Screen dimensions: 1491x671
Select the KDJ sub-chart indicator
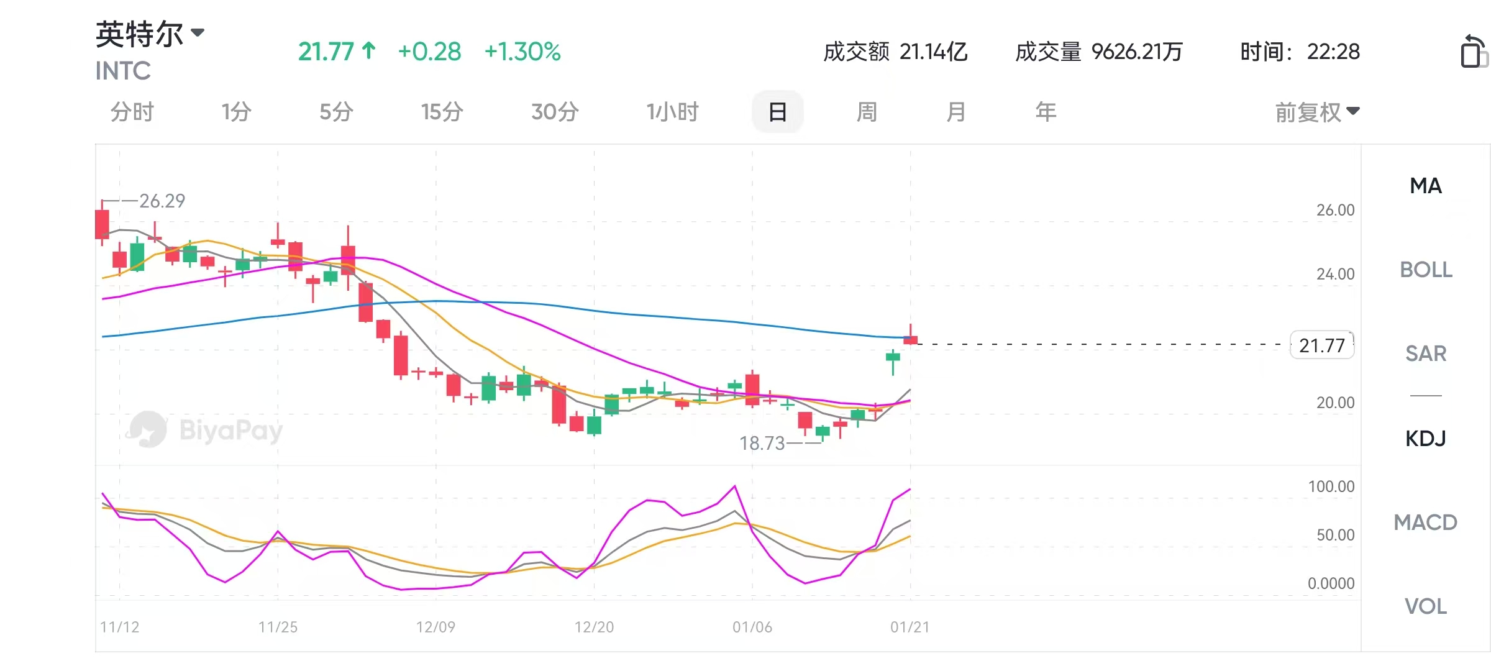pos(1426,439)
